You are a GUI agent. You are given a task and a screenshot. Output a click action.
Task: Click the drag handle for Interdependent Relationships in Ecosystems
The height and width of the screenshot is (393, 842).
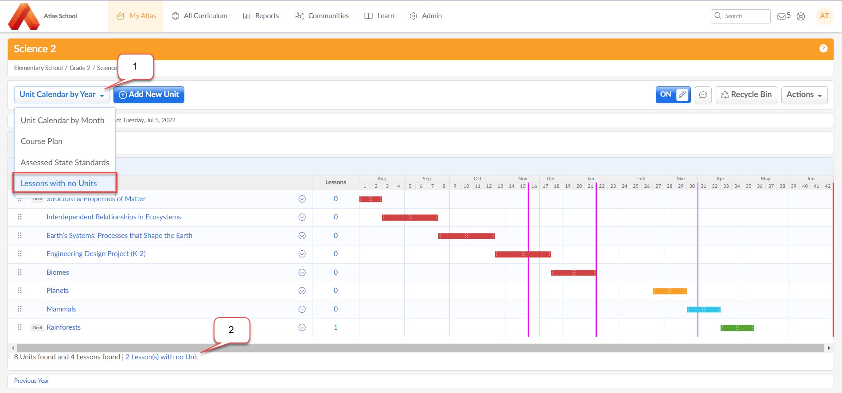19,217
